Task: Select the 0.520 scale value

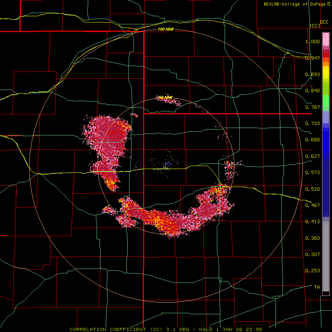Action: click(x=312, y=189)
